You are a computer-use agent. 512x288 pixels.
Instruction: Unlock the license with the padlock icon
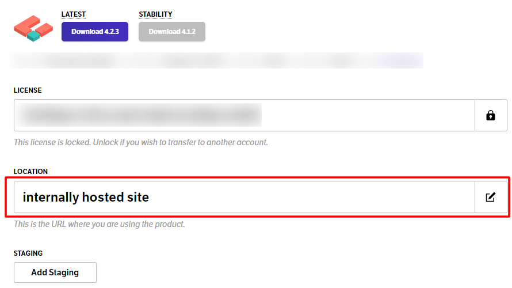point(491,115)
